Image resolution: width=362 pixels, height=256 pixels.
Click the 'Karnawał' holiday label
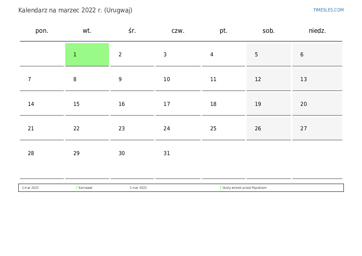click(85, 188)
